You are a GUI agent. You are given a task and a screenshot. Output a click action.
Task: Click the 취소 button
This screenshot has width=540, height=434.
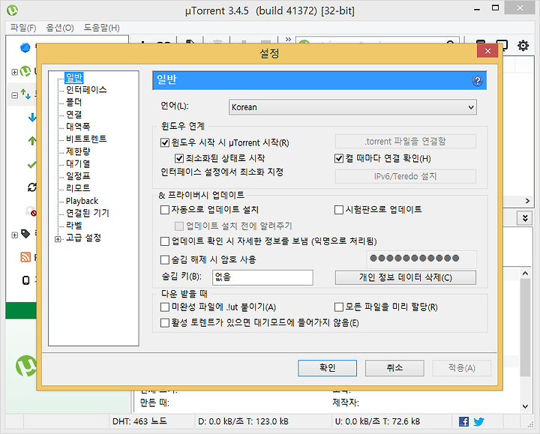pyautogui.click(x=394, y=368)
